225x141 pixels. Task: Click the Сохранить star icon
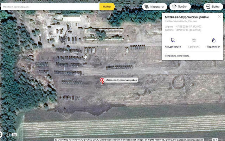[194, 40]
